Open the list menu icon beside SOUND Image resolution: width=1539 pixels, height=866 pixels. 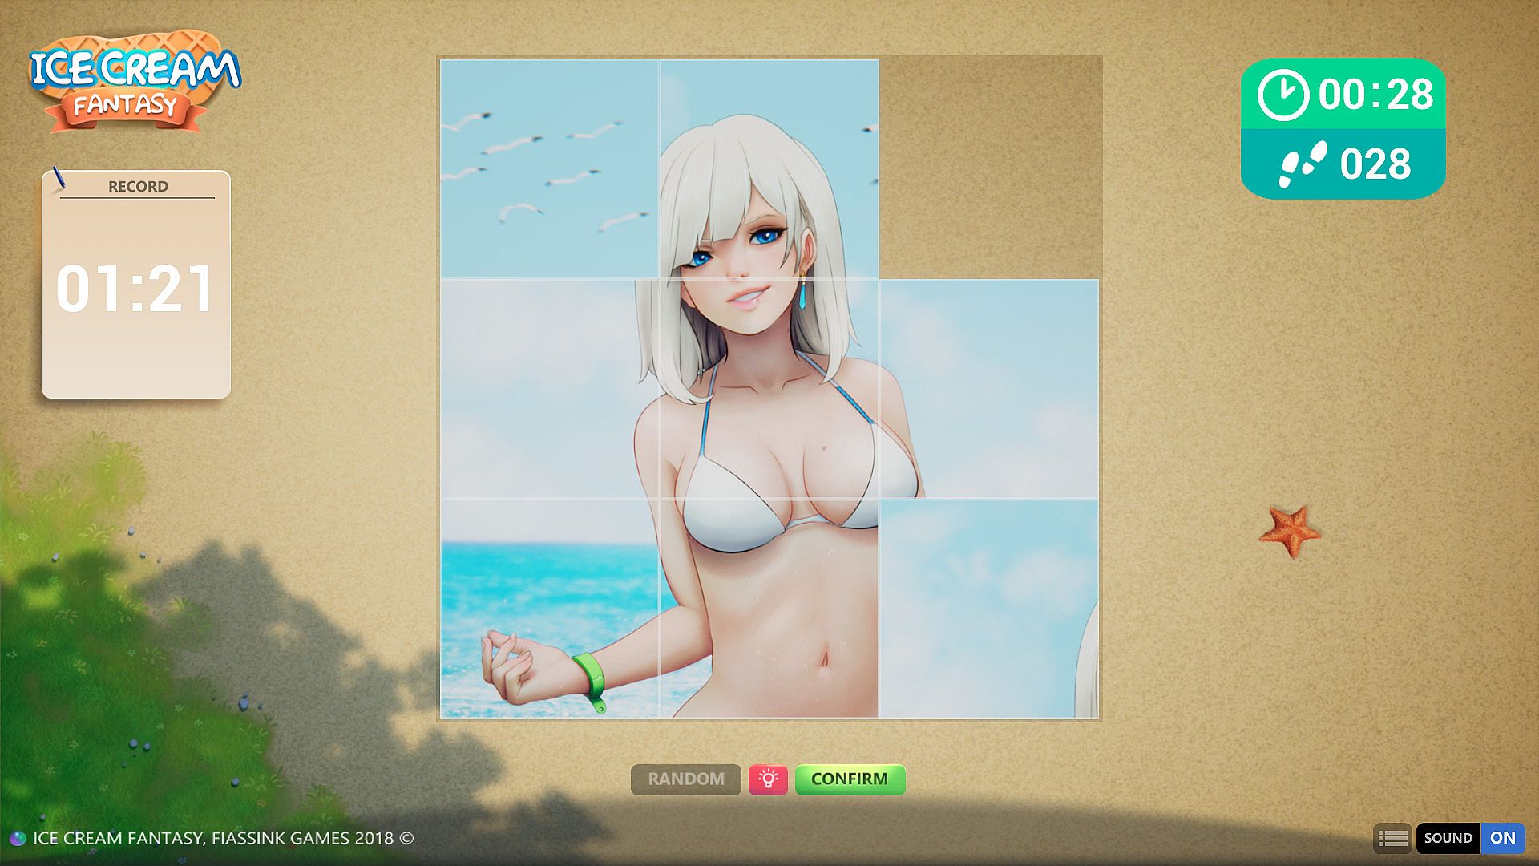point(1392,838)
